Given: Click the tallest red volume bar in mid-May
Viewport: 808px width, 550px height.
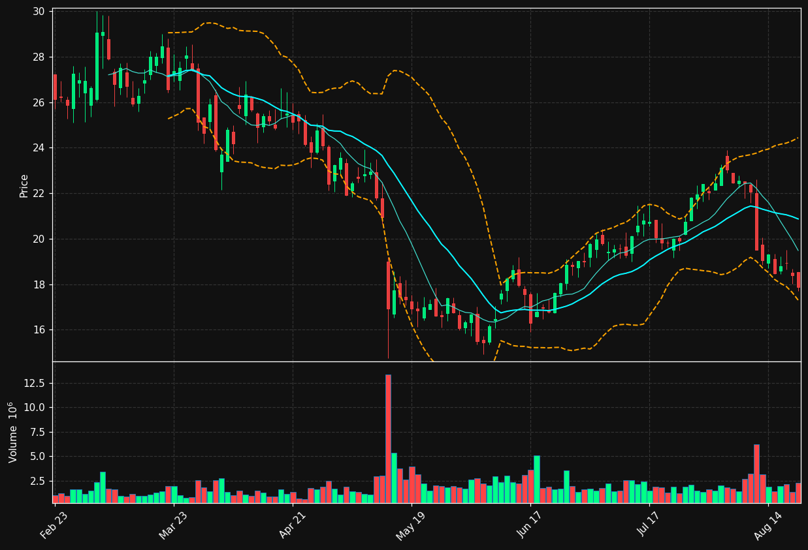Looking at the screenshot, I should click(x=388, y=439).
